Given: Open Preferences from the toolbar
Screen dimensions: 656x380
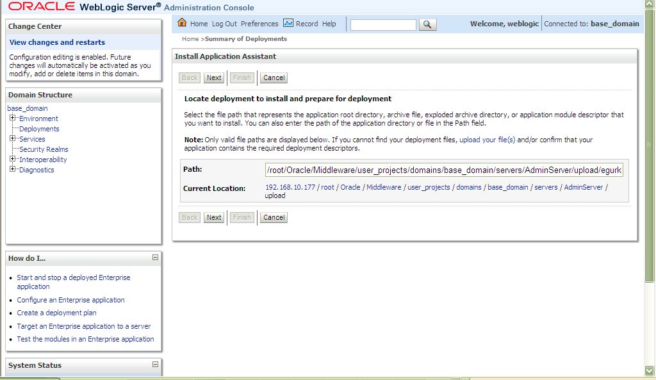Looking at the screenshot, I should (x=259, y=24).
